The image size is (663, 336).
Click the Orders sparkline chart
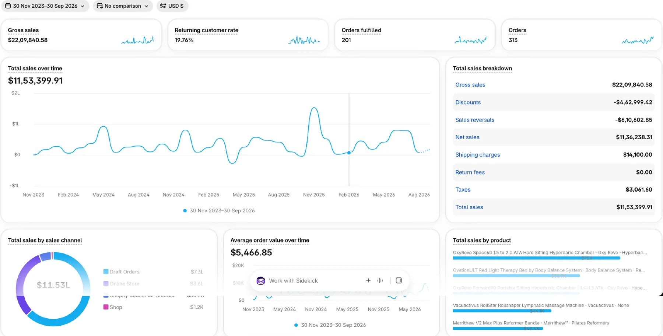(x=638, y=40)
